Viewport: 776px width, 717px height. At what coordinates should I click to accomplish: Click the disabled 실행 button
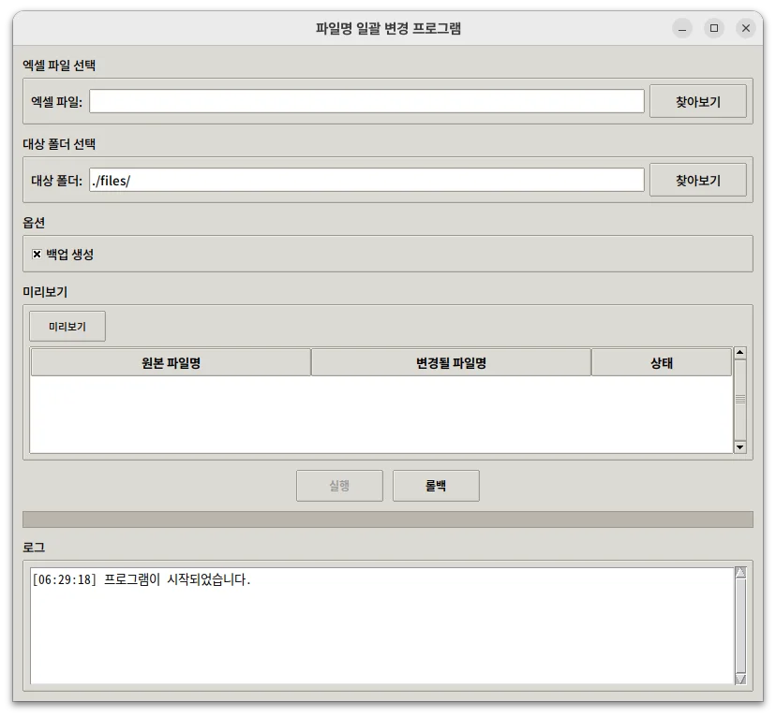[x=339, y=486]
